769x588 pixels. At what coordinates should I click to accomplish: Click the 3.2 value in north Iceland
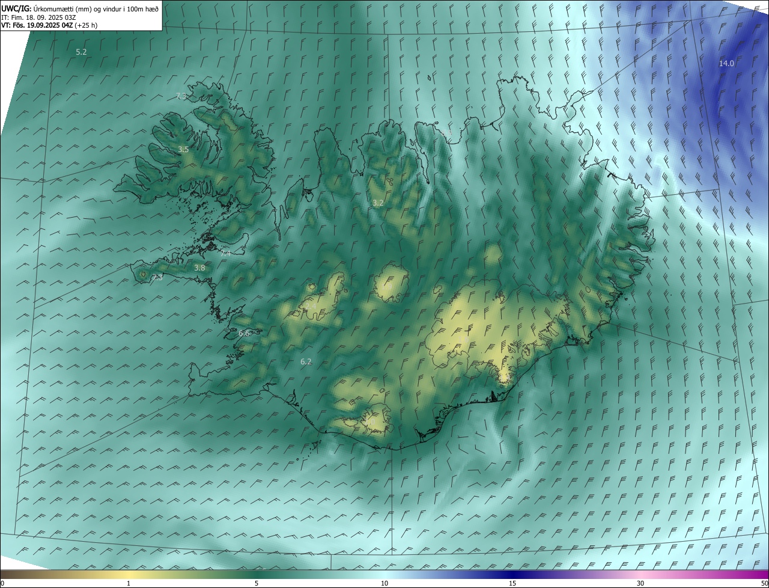pyautogui.click(x=378, y=203)
